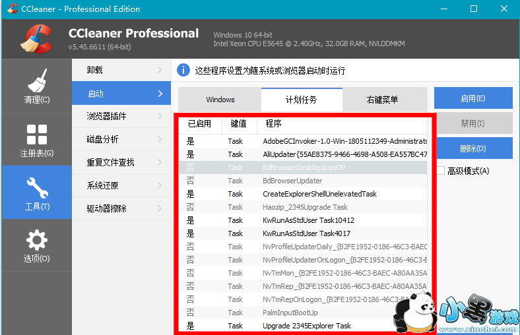Select the PalmInputBootUp row
Viewport: 520px width, 335px height.
pyautogui.click(x=303, y=313)
